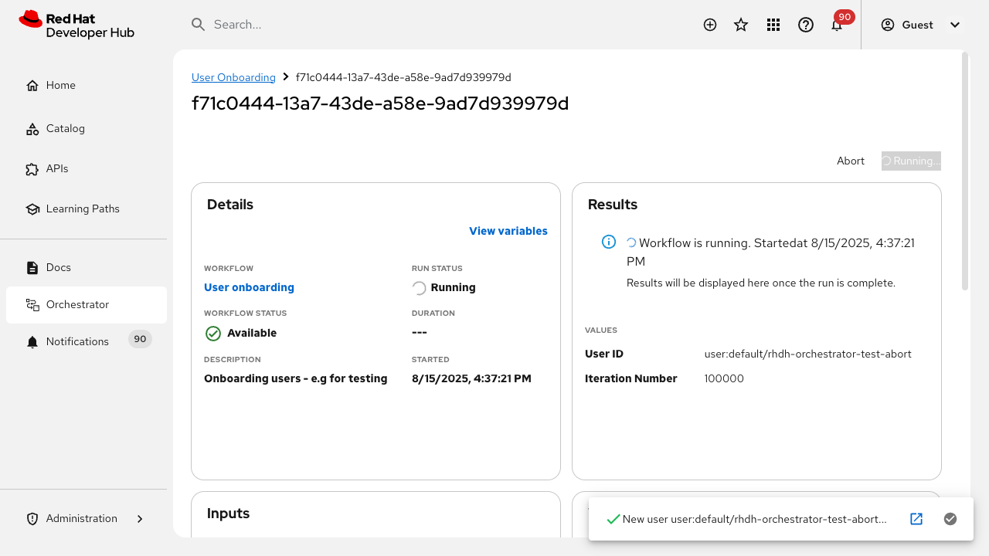Follow the User Onboarding breadcrumb link
Viewport: 989px width, 556px height.
point(233,77)
